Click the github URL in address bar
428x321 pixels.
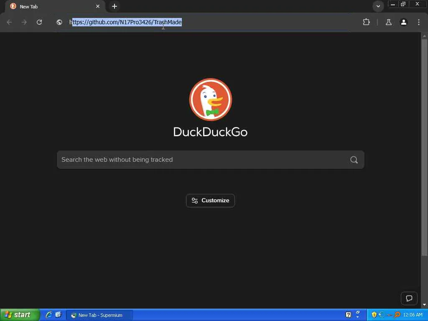(x=125, y=22)
